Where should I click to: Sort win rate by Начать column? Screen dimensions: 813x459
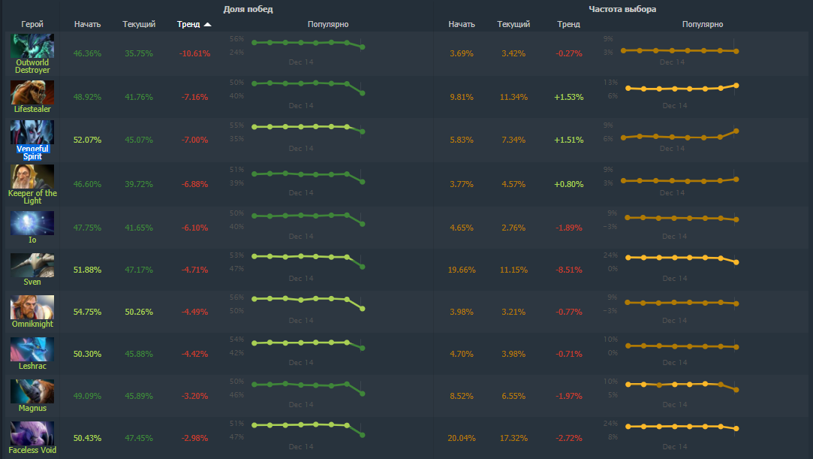pos(87,24)
